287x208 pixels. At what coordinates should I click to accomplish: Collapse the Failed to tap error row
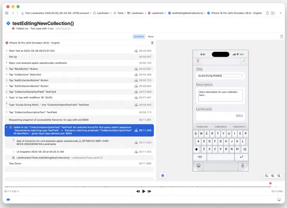[7, 127]
